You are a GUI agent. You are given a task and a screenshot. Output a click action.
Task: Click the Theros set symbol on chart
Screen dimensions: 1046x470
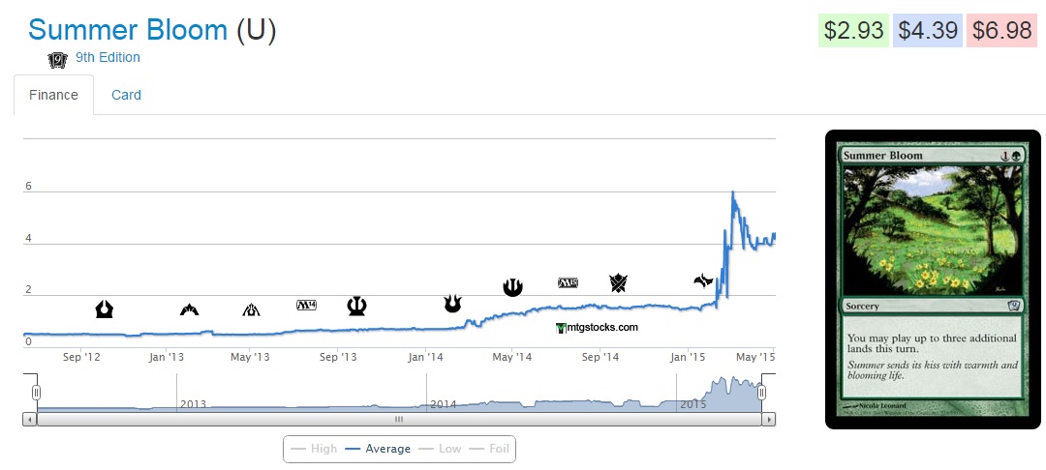click(x=356, y=307)
